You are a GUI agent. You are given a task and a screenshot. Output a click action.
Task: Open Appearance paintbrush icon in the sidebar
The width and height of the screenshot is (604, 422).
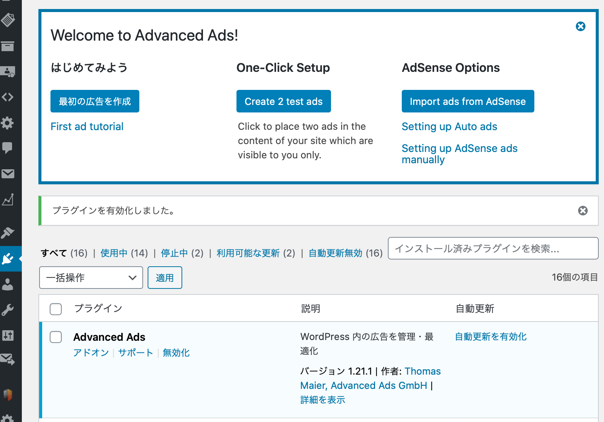point(8,233)
